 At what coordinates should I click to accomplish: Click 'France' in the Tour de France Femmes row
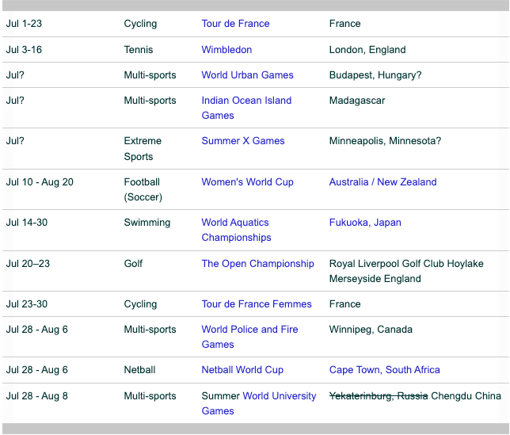tap(344, 304)
